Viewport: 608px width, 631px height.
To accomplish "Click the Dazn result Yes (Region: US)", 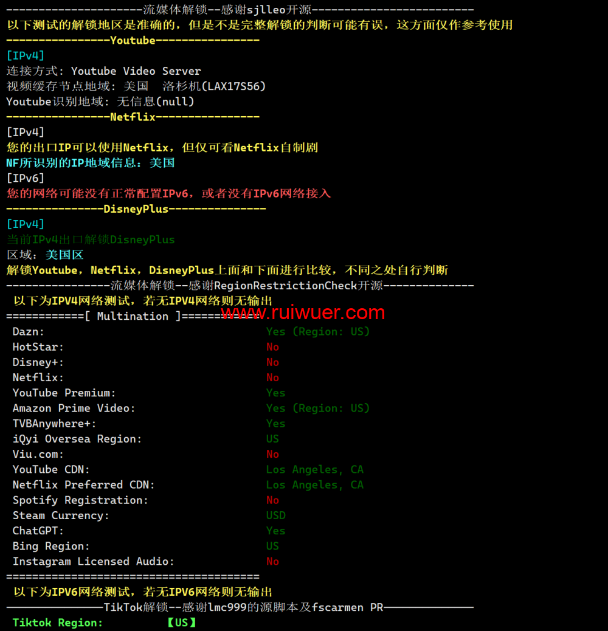I will 318,332.
